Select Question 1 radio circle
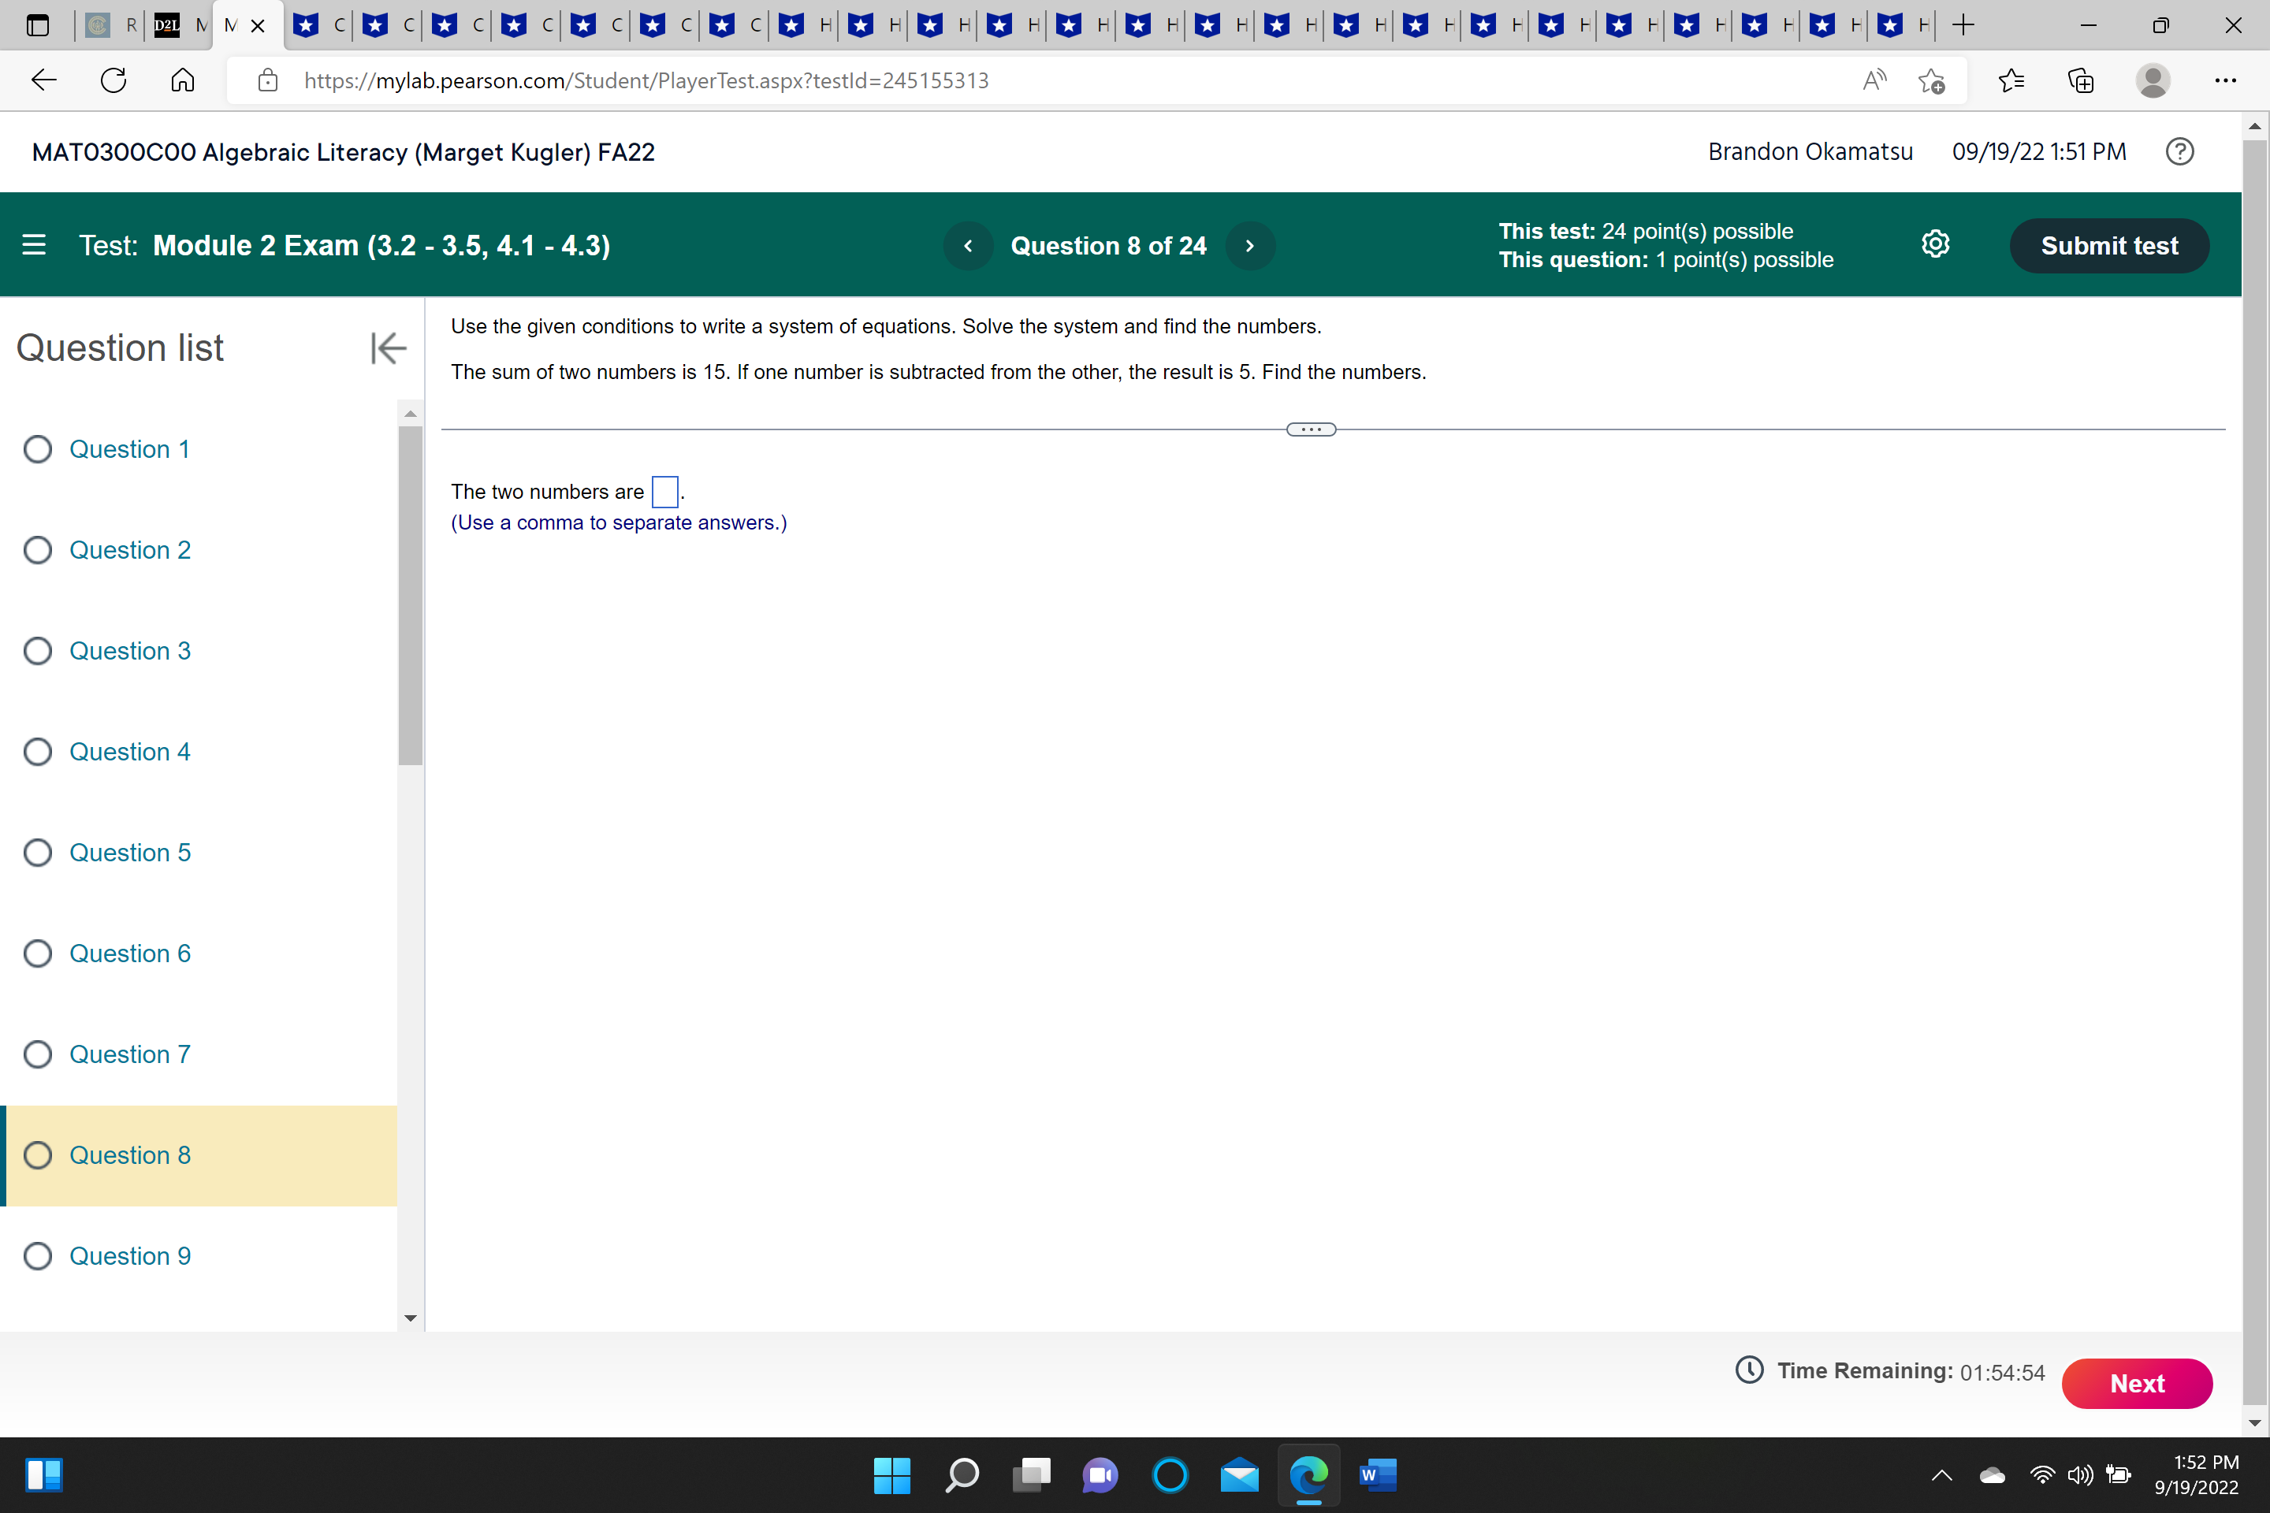This screenshot has height=1513, width=2270. tap(38, 450)
